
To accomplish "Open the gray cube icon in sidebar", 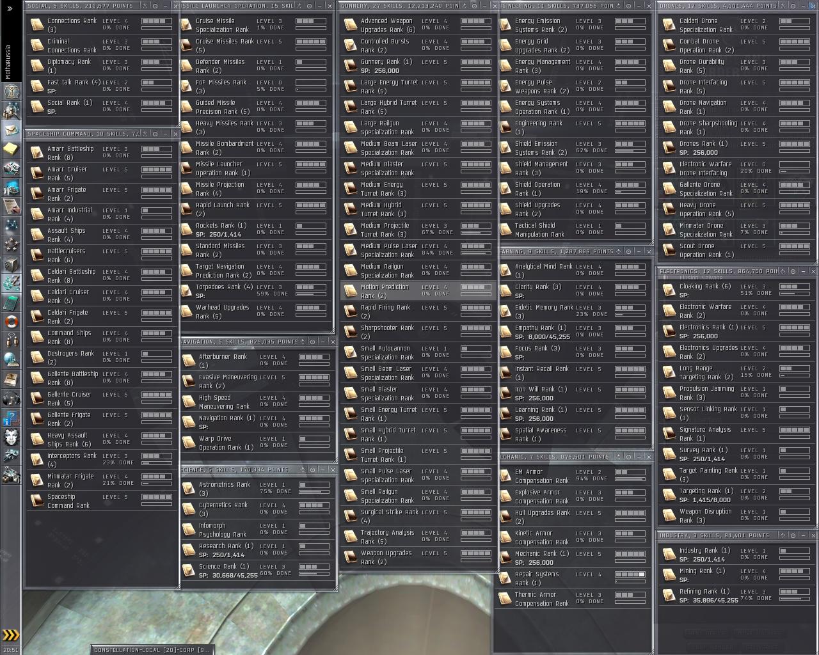I will 11,264.
